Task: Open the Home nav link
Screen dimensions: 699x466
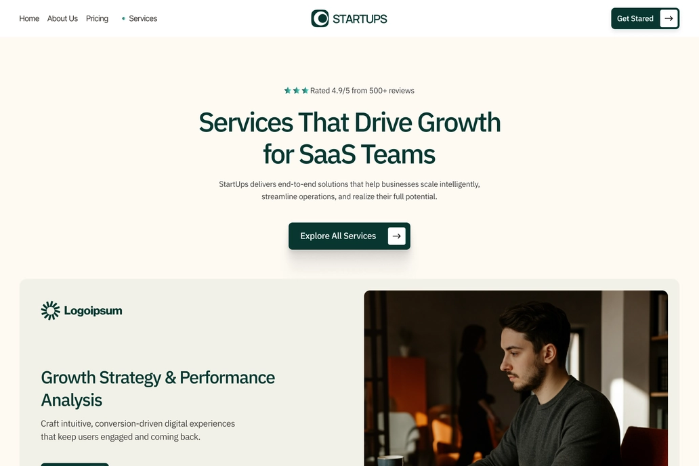Action: (x=29, y=18)
